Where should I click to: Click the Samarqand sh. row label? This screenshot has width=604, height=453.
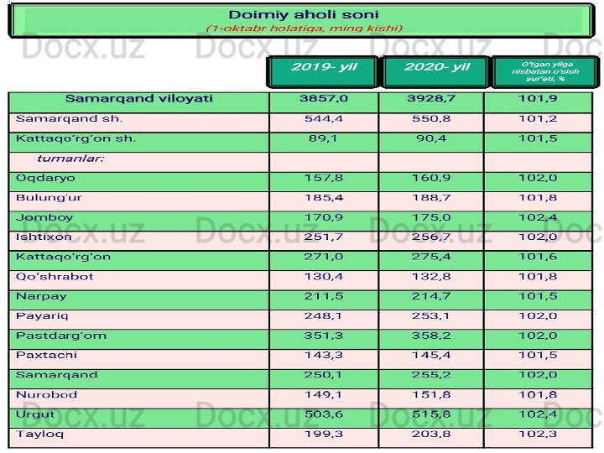pyautogui.click(x=69, y=119)
